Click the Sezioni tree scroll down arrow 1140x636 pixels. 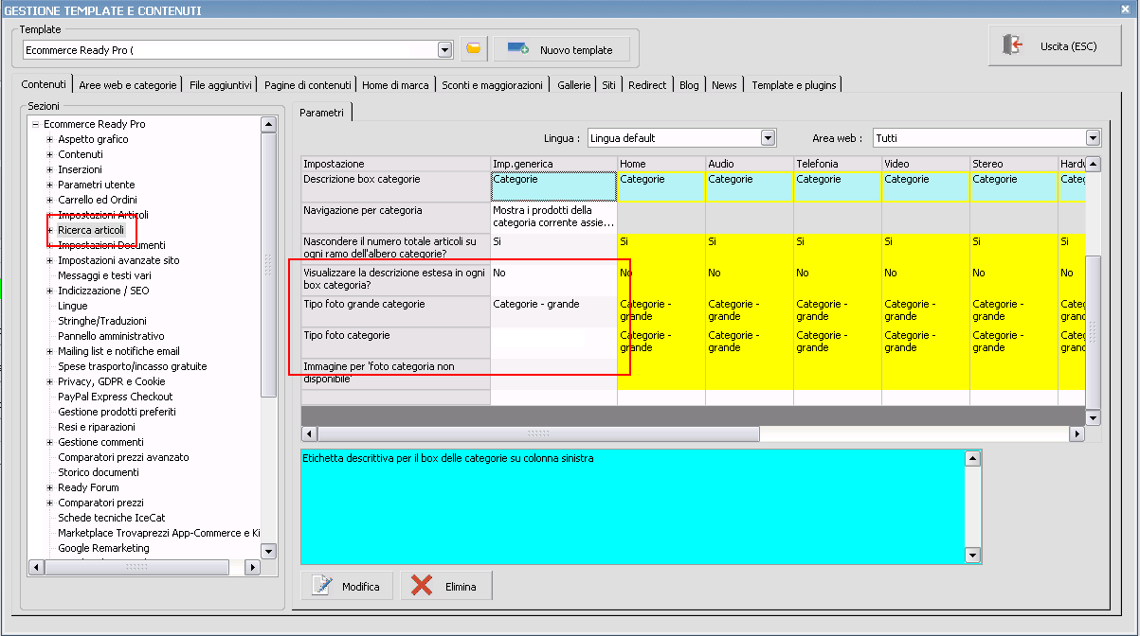pyautogui.click(x=268, y=551)
